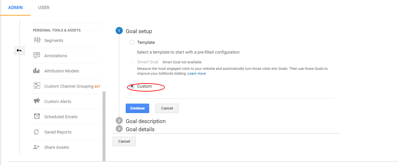The width and height of the screenshot is (398, 165).
Task: Collapse step 1 Goal setup heading
Action: [x=139, y=31]
